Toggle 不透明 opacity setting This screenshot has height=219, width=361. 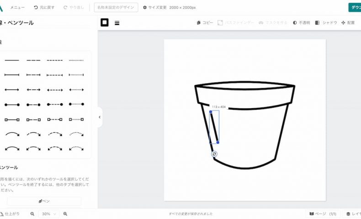[x=301, y=22]
